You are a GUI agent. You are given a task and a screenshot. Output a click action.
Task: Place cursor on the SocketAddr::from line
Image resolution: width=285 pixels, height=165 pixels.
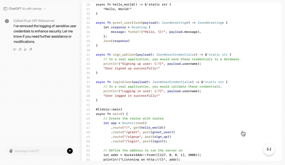(152, 155)
